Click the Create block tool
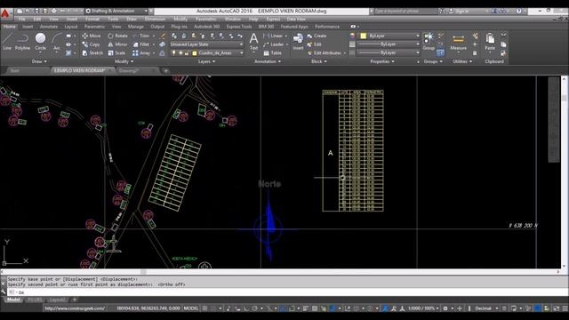The height and width of the screenshot is (320, 569). point(317,36)
